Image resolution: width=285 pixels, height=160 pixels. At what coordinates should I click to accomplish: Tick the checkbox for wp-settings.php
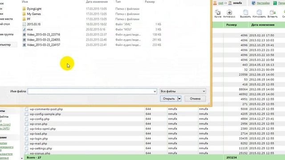[x=27, y=148]
